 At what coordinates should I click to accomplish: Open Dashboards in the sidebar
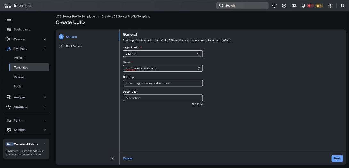click(22, 29)
